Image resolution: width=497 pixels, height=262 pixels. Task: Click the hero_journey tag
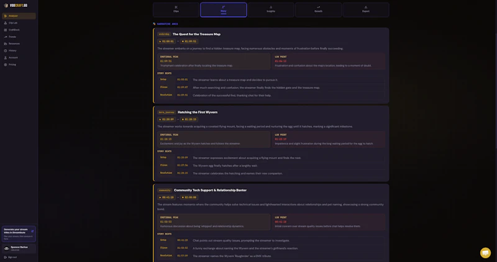166,112
